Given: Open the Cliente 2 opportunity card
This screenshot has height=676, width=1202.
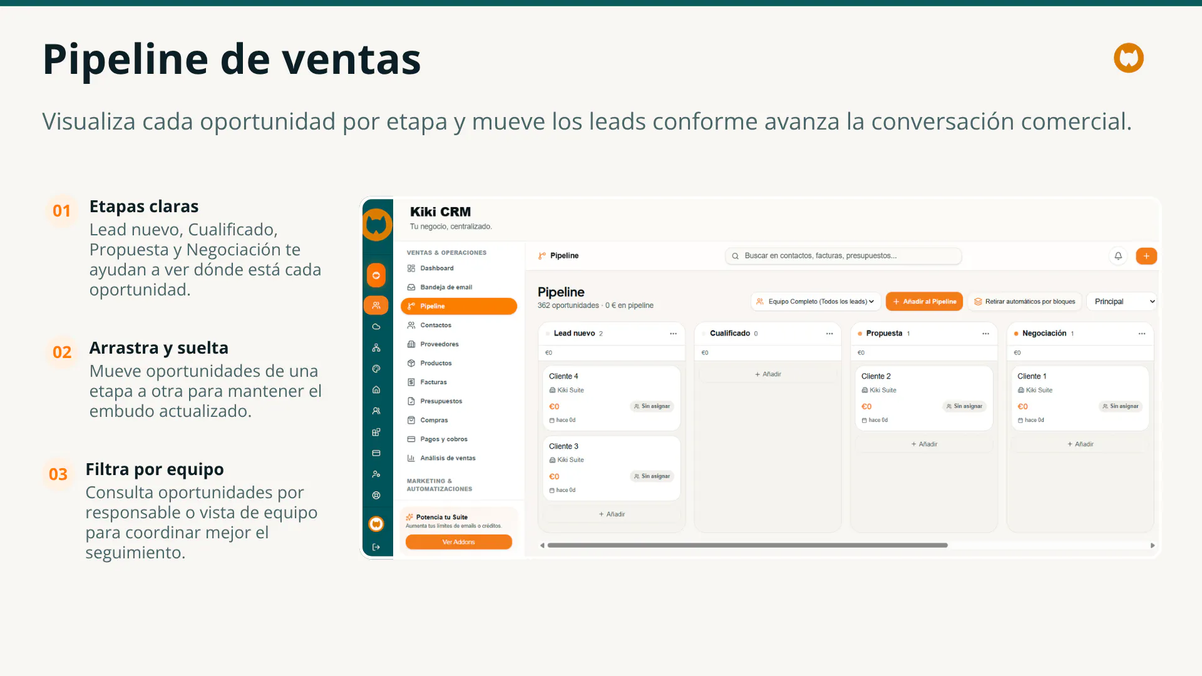Looking at the screenshot, I should pyautogui.click(x=924, y=398).
